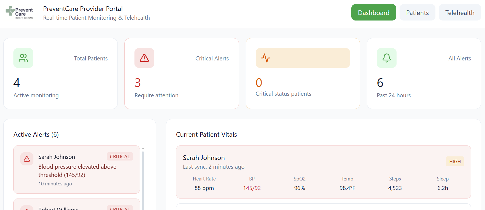Viewport: 485px width, 210px height.
Task: Open the Telehealth tab
Action: click(460, 13)
